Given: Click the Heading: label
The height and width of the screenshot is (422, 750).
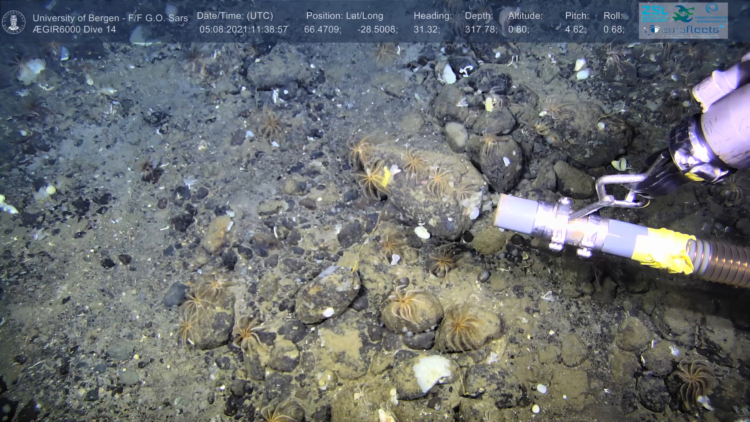Looking at the screenshot, I should pyautogui.click(x=432, y=16).
